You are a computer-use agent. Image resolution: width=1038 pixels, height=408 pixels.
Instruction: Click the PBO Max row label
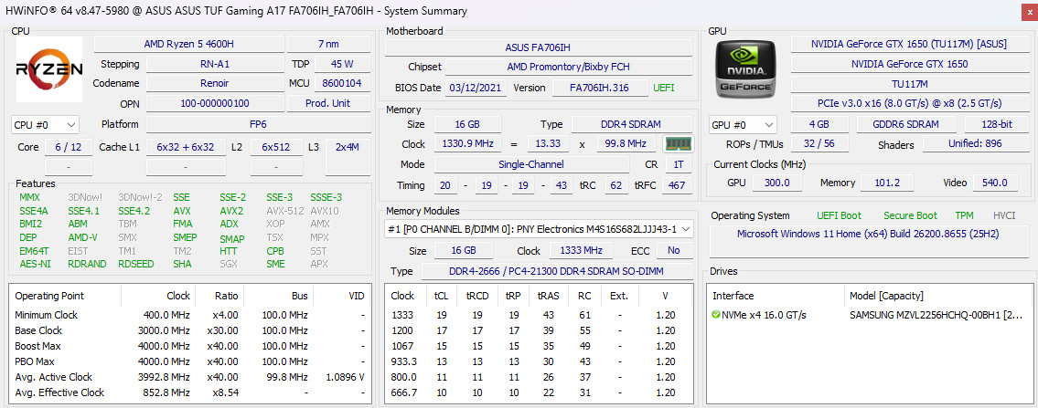pos(35,361)
